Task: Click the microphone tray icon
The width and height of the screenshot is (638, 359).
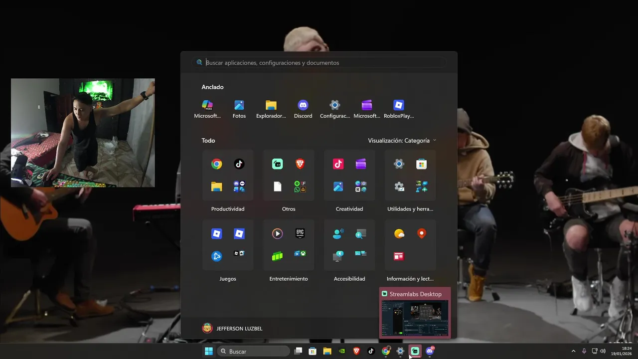Action: click(x=584, y=351)
